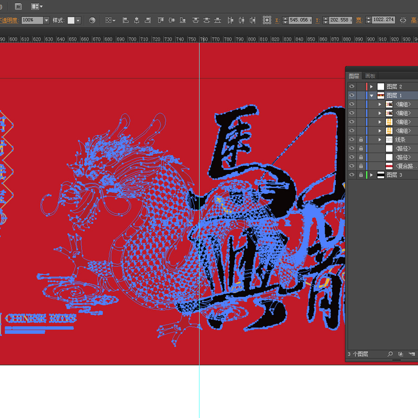Viewport: 418px width, 418px height.
Task: Click horizontal distribute center icon
Action: pyautogui.click(x=242, y=20)
